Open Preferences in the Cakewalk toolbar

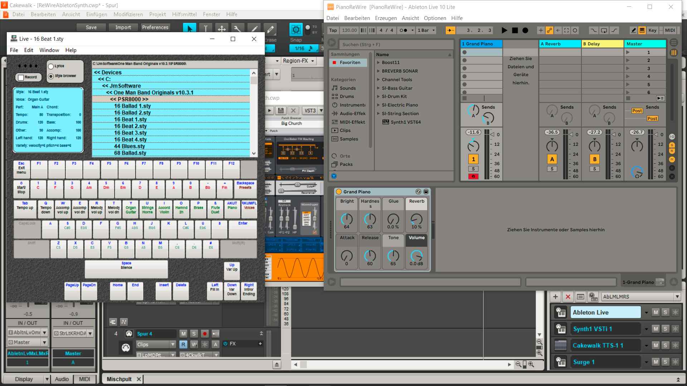click(155, 28)
